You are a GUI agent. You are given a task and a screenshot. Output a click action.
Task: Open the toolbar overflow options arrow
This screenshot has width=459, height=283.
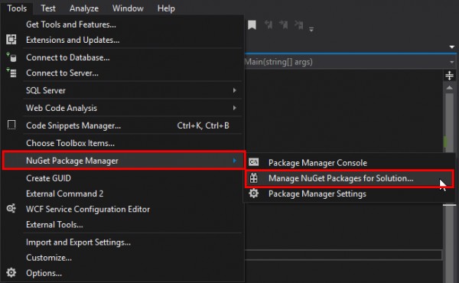click(311, 28)
